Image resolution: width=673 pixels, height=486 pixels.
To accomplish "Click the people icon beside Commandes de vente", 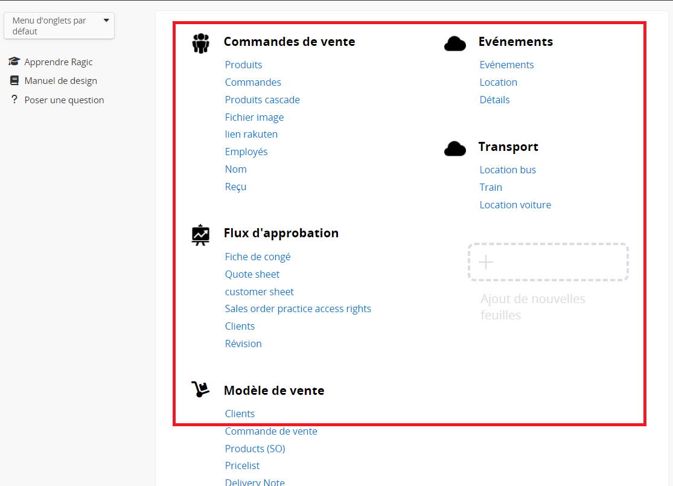I will [x=200, y=43].
